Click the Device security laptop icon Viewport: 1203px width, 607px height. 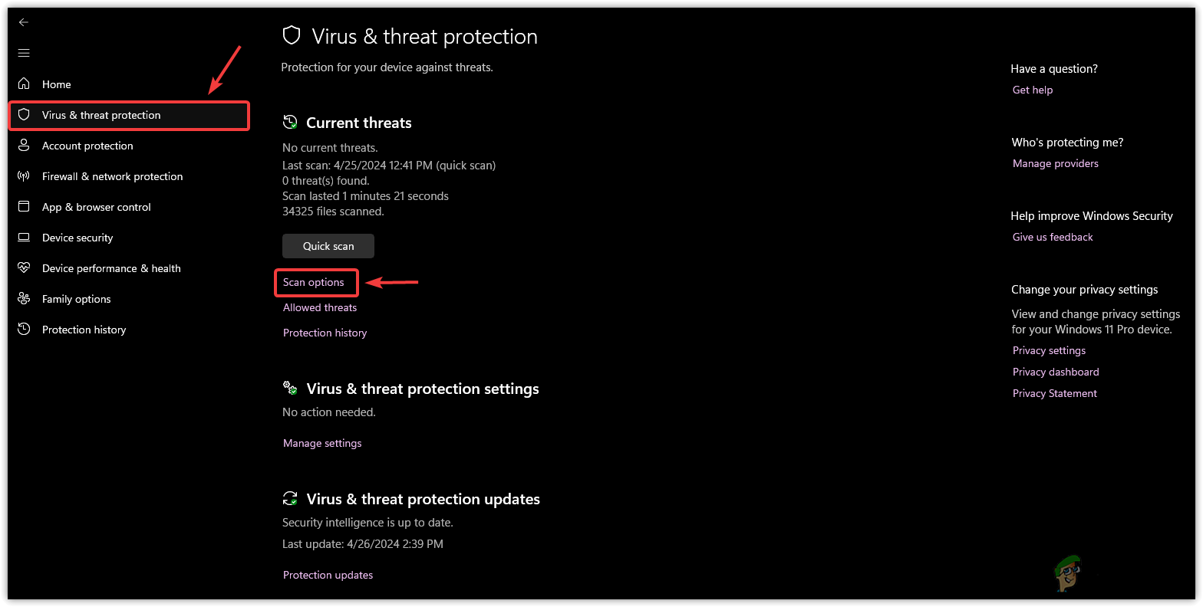(24, 238)
